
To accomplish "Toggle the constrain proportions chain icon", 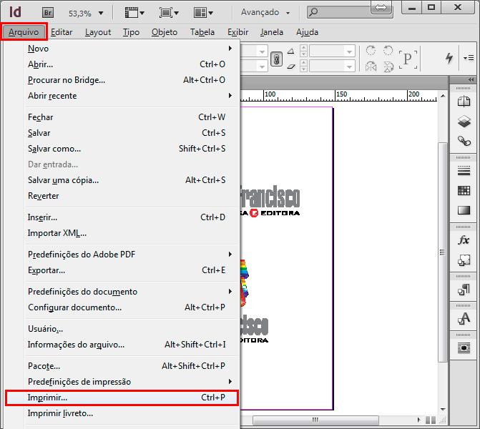I will coord(276,59).
